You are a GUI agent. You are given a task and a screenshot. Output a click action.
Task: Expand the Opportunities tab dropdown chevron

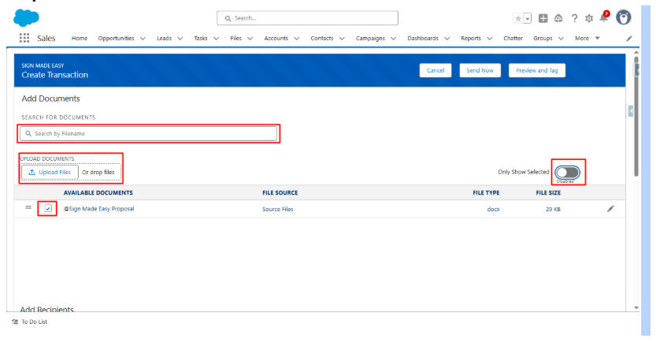pos(143,39)
